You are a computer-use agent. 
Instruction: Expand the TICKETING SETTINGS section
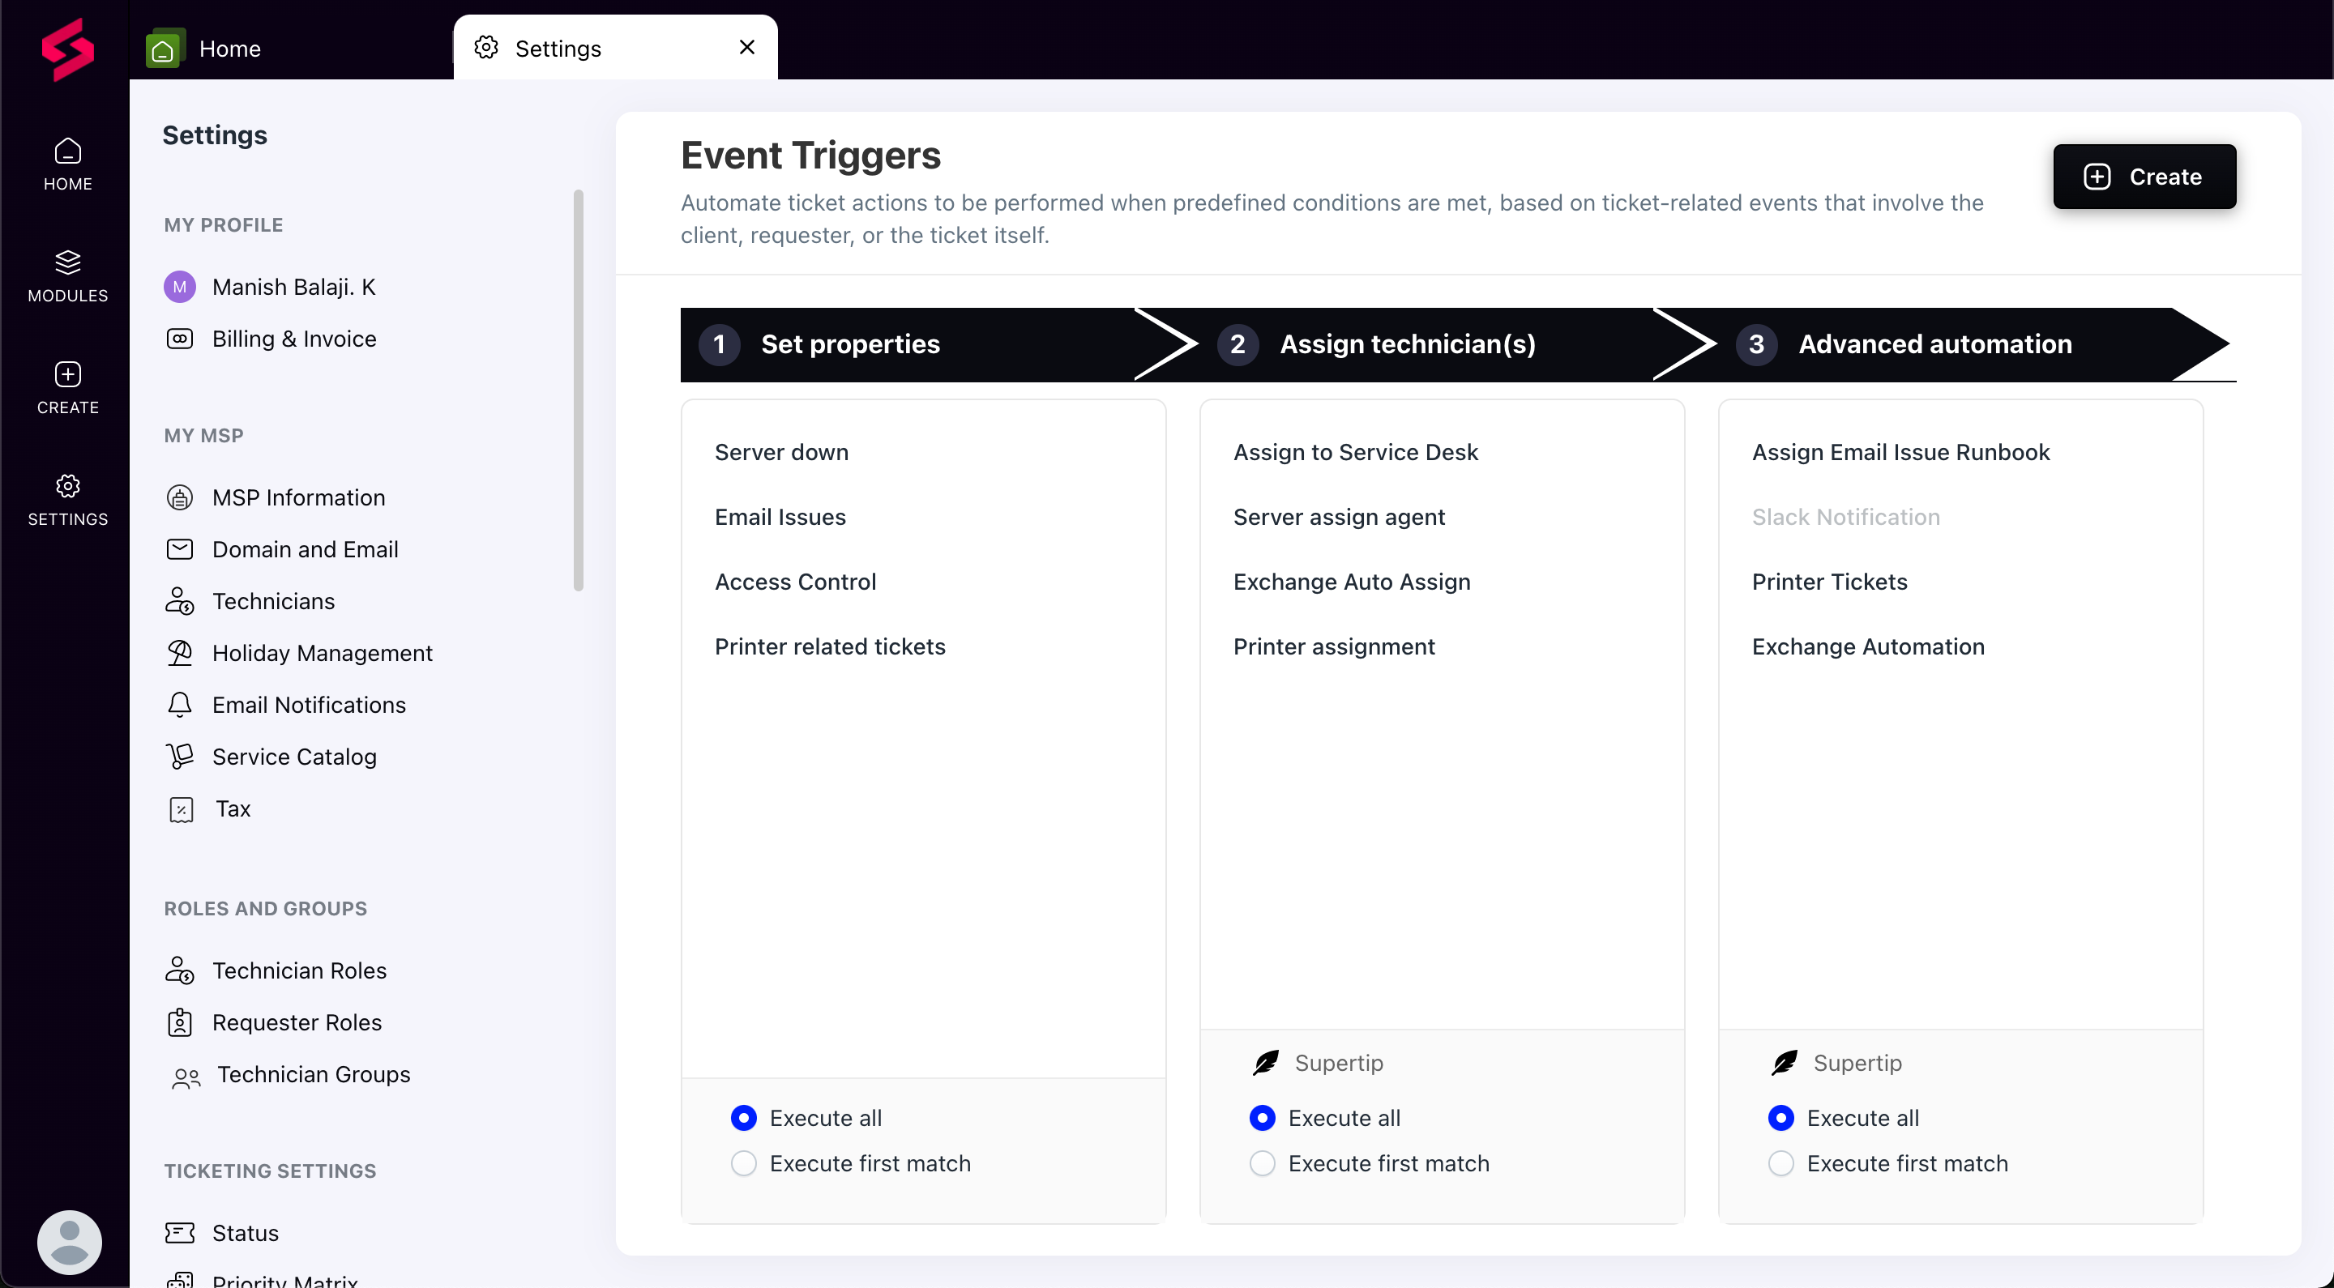[270, 1171]
